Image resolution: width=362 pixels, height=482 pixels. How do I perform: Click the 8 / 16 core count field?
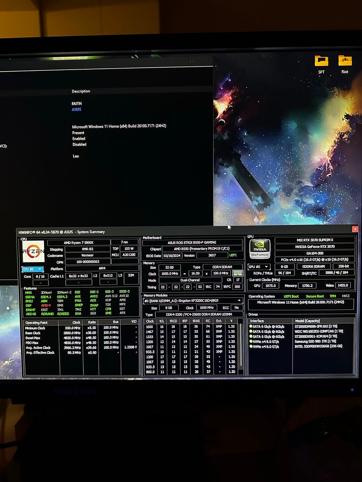(x=40, y=276)
